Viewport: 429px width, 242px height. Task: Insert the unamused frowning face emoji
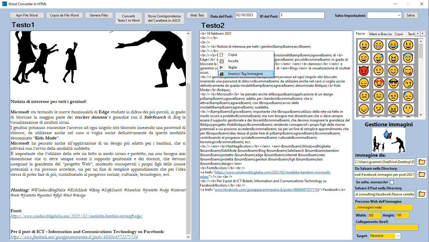pos(393,96)
